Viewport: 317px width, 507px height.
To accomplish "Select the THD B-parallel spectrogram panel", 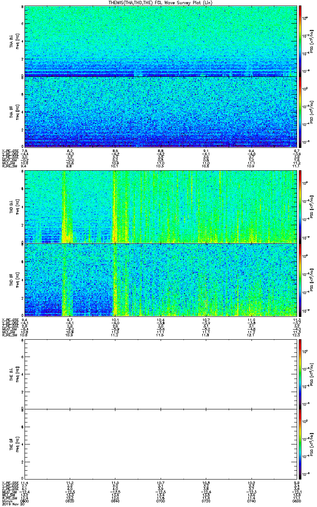I will 160,279.
